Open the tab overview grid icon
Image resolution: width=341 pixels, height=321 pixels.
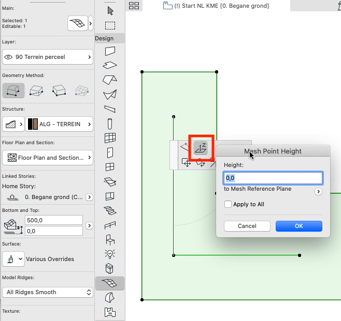click(x=134, y=6)
